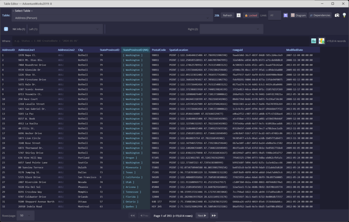
Task: Click the '[ Quebec ]' natural key cell
Action: coord(130,207)
